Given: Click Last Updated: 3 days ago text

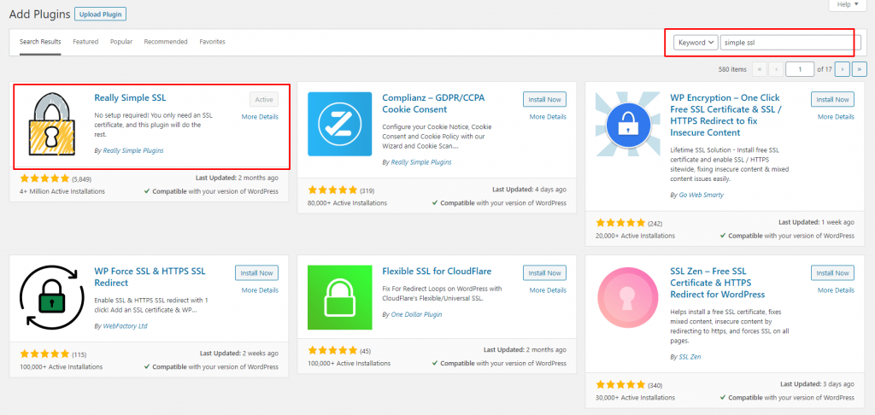Looking at the screenshot, I should pyautogui.click(x=817, y=384).
